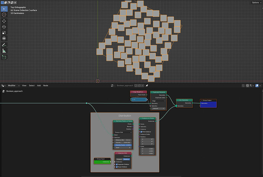
Task: Open the Edge domain dropdown
Action: click(x=159, y=101)
